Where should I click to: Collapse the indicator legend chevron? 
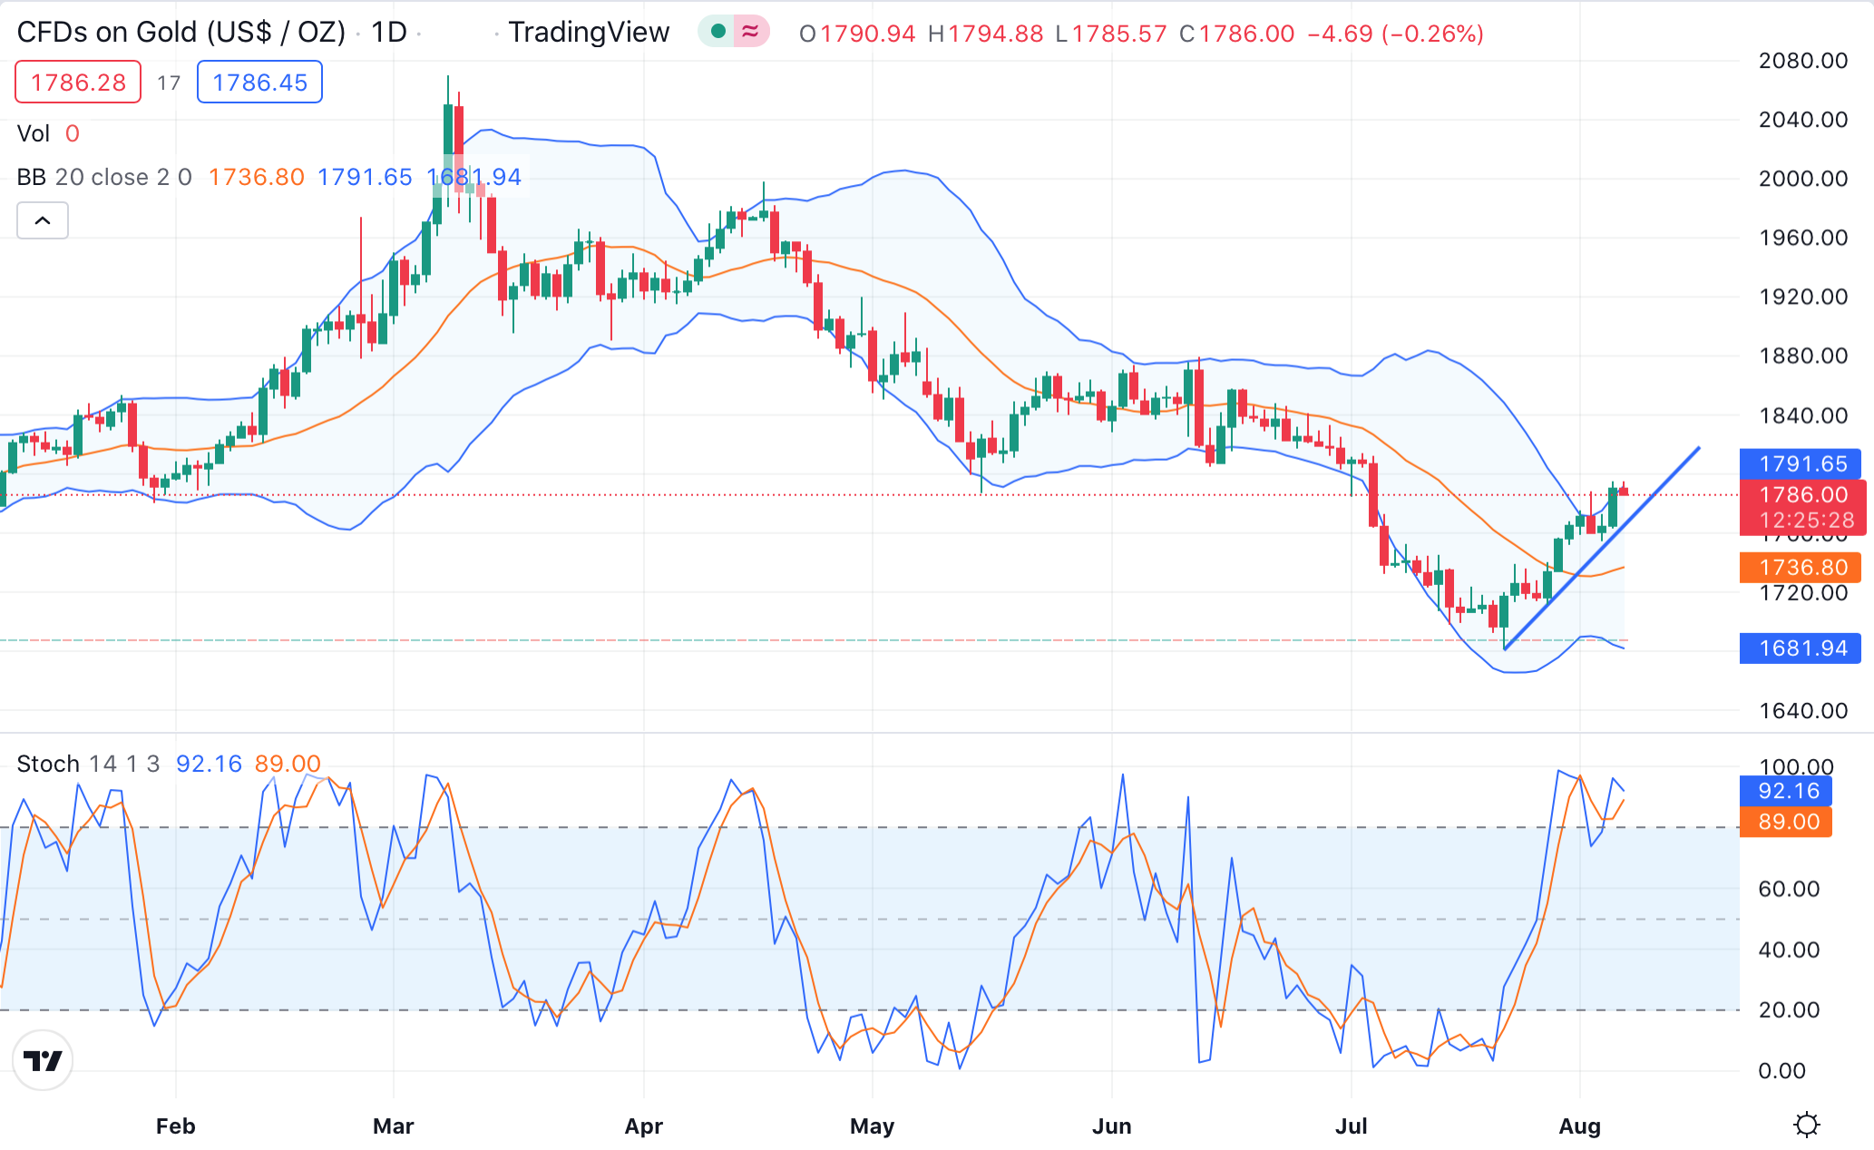pos(43,220)
